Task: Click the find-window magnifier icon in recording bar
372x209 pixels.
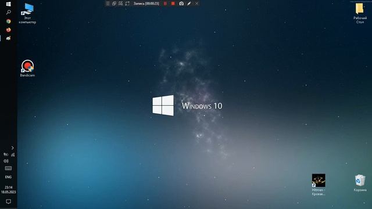Action: tap(121, 3)
